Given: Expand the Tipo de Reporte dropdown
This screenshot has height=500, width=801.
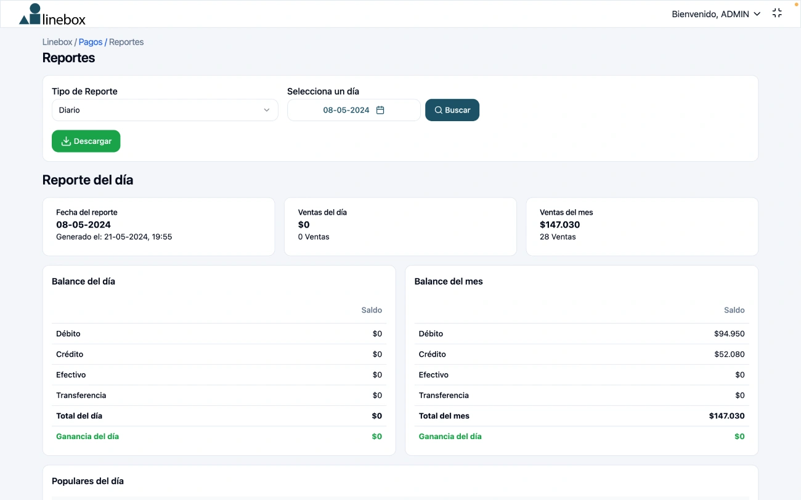Looking at the screenshot, I should [165, 109].
